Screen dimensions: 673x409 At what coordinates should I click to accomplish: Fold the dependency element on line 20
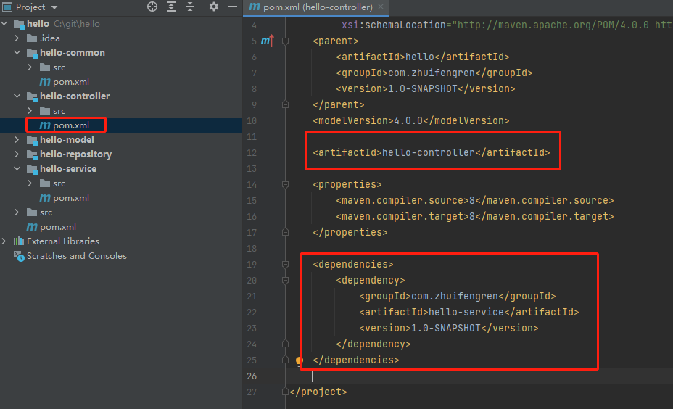286,281
